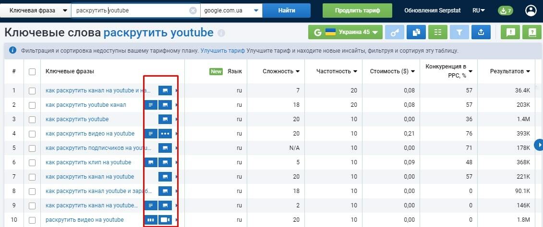Sort by Конкуренция в PPC column arrow

click(x=471, y=71)
